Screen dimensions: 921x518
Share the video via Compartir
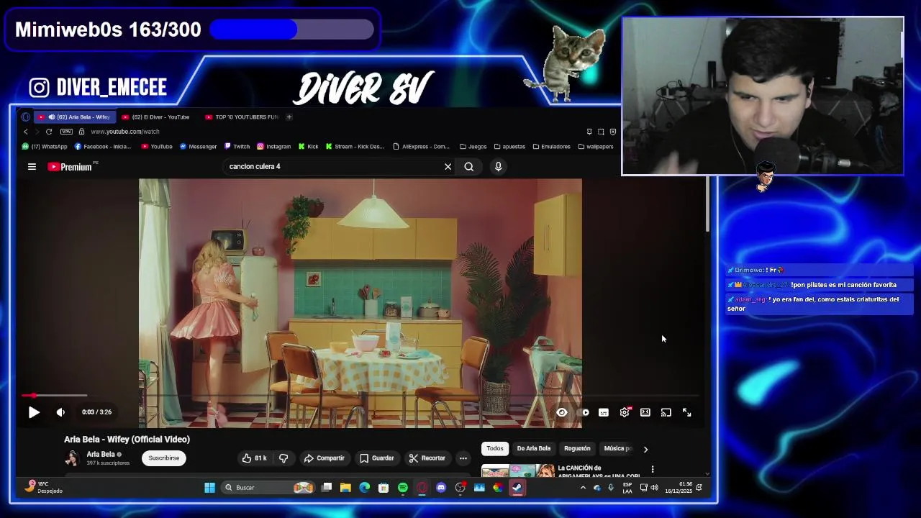click(x=324, y=458)
